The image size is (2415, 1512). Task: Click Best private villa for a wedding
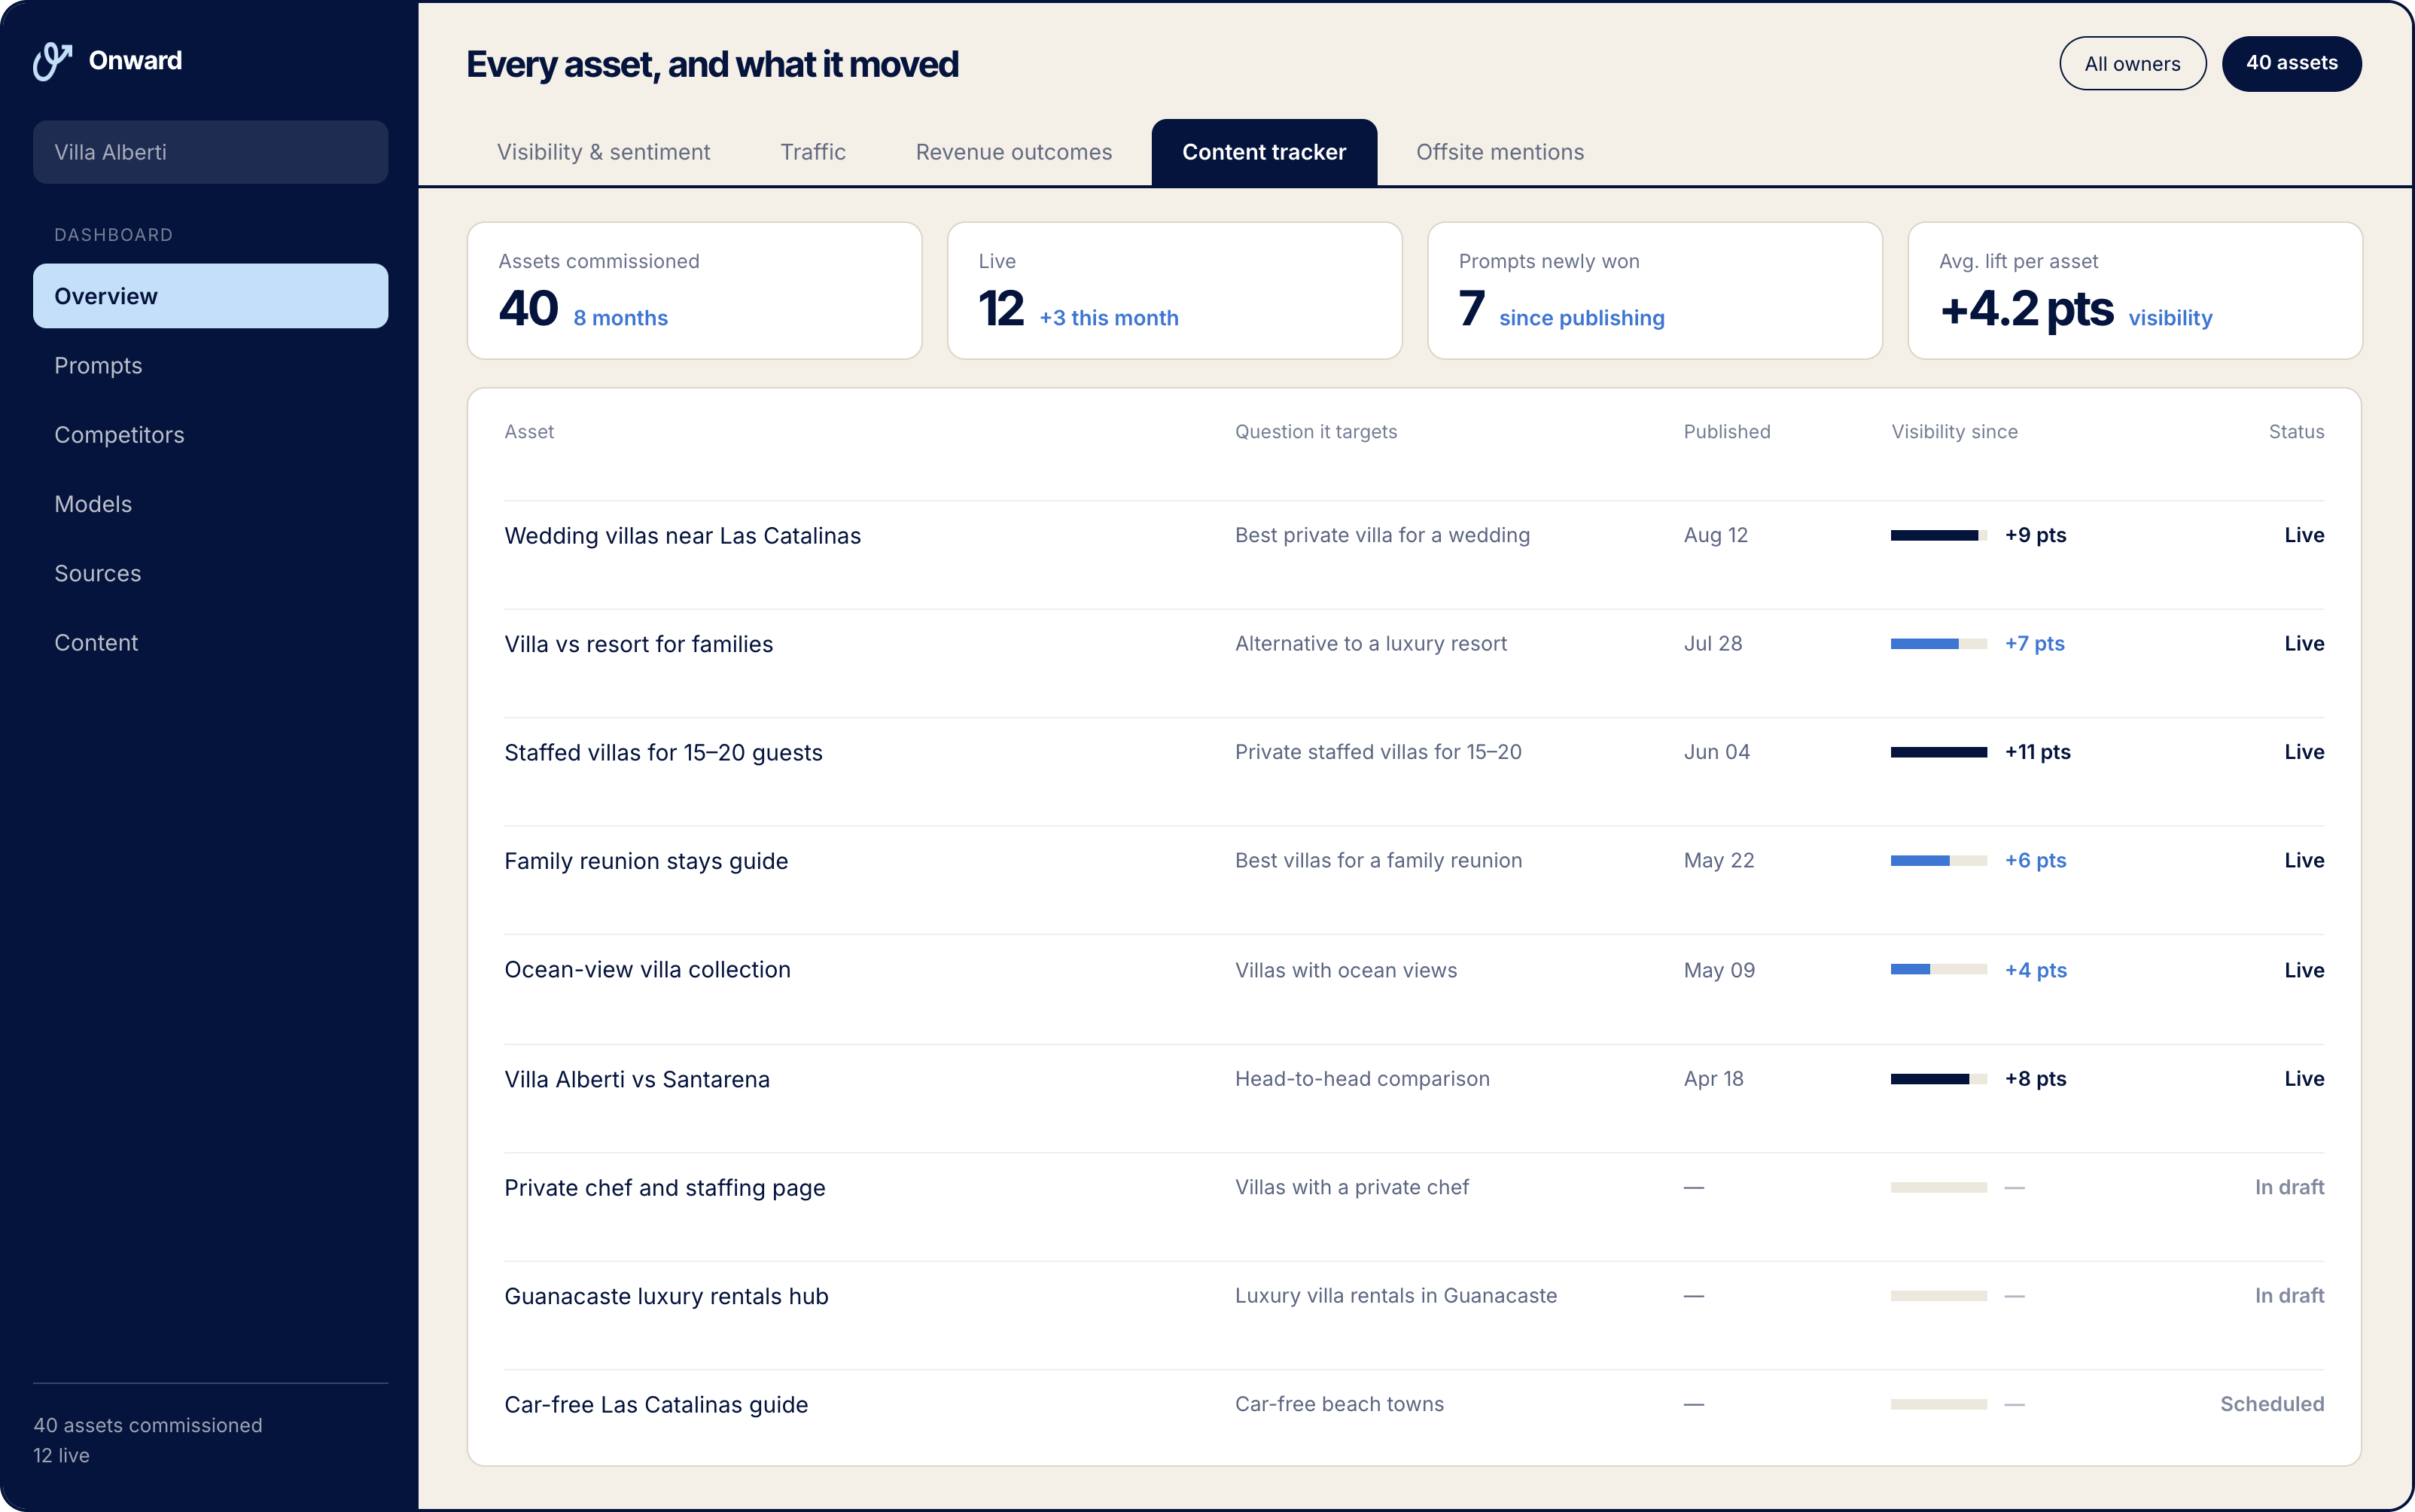pyautogui.click(x=1381, y=536)
